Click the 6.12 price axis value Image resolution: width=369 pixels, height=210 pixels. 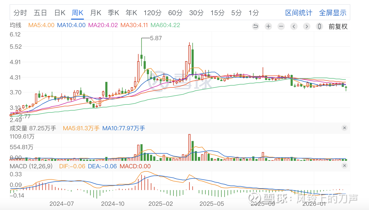tap(15, 34)
